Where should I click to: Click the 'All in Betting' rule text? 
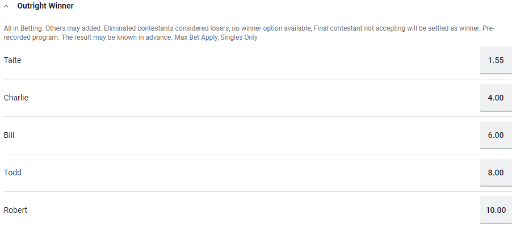pos(24,28)
